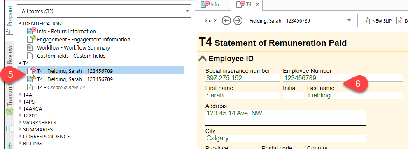Collapse the Employee ID section

(203, 59)
